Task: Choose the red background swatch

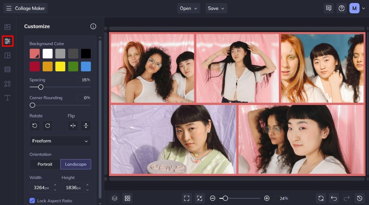Action: click(34, 66)
